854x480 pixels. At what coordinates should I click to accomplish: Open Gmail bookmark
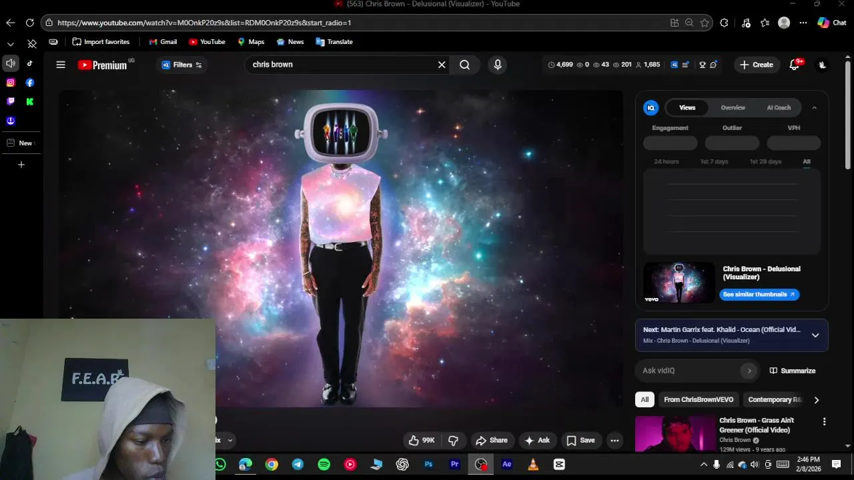pos(163,42)
